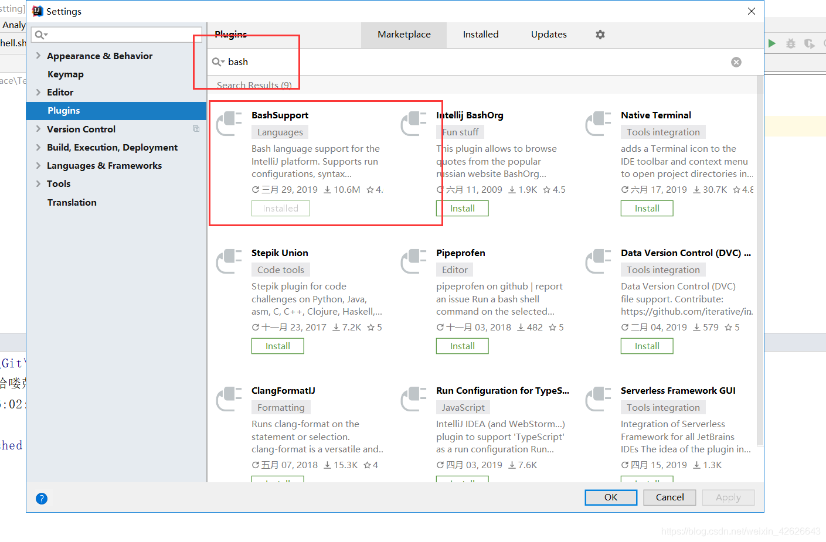The image size is (826, 542).
Task: Click the plugin search magnifier icon
Action: (x=217, y=62)
